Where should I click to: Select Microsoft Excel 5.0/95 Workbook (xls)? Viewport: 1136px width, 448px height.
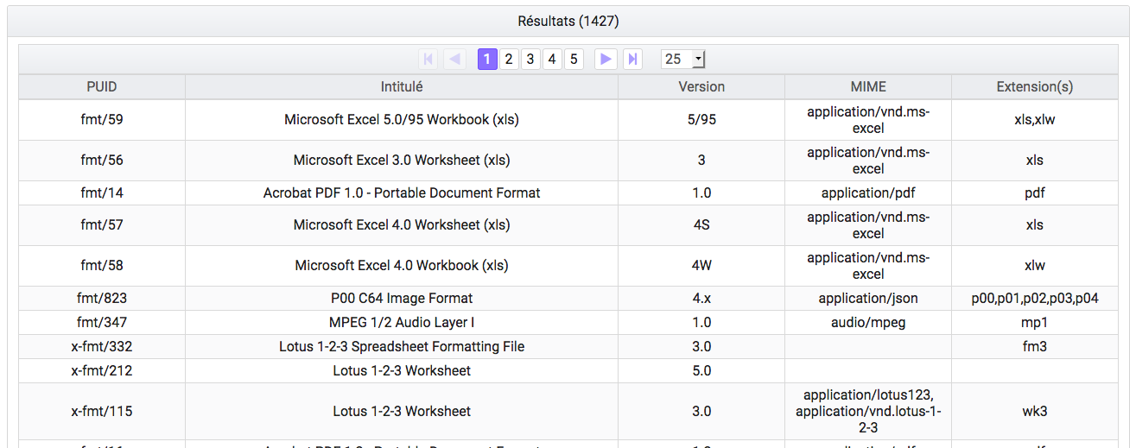click(402, 120)
